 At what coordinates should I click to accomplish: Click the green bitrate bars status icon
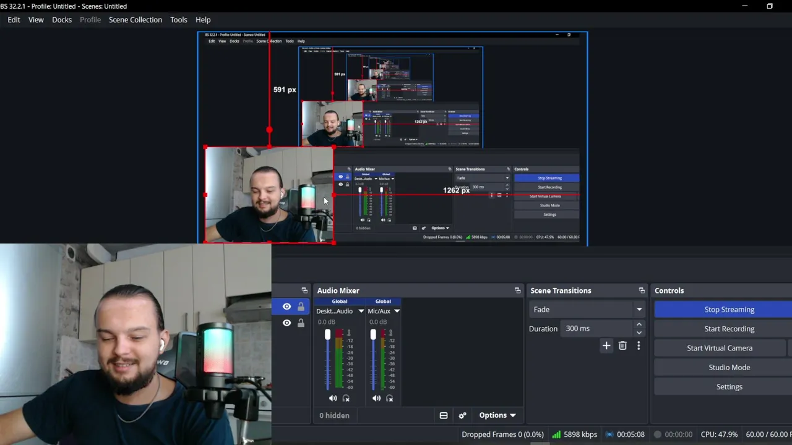point(556,434)
